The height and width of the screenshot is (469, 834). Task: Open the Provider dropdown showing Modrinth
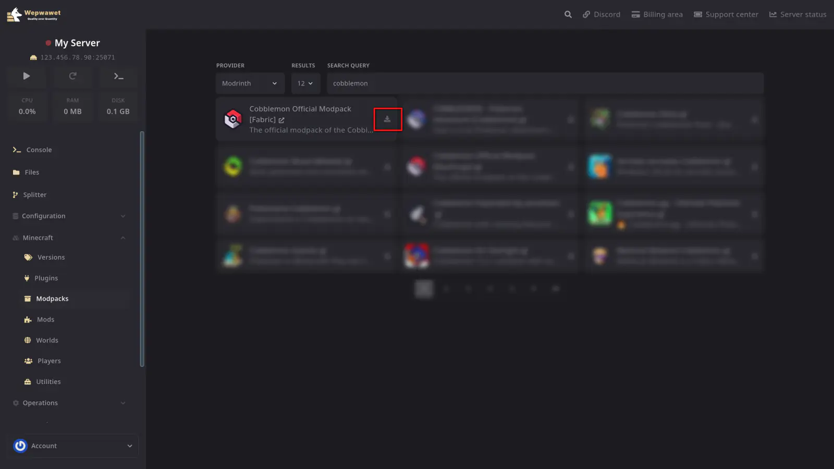point(250,83)
